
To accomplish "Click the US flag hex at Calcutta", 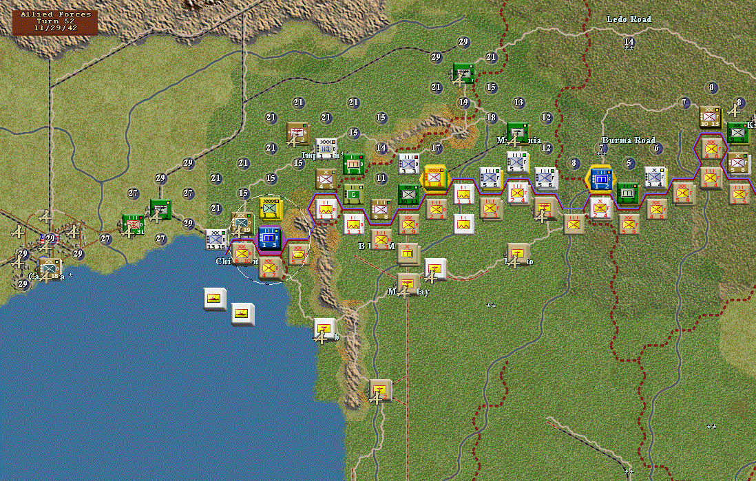I will [49, 239].
